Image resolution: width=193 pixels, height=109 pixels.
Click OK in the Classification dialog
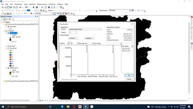[x=129, y=75]
